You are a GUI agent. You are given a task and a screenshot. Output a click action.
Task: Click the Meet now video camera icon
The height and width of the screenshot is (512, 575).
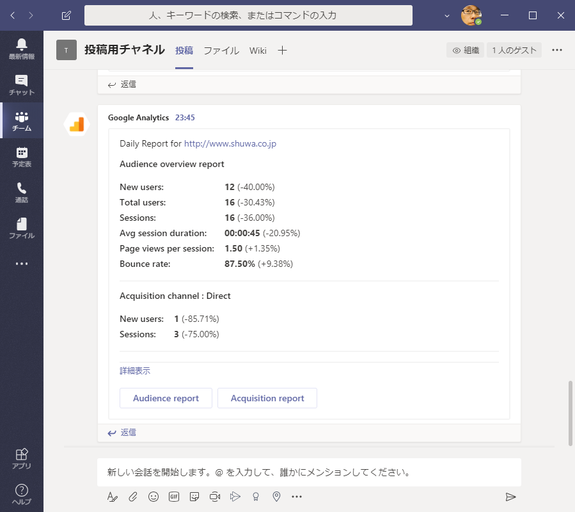click(215, 497)
